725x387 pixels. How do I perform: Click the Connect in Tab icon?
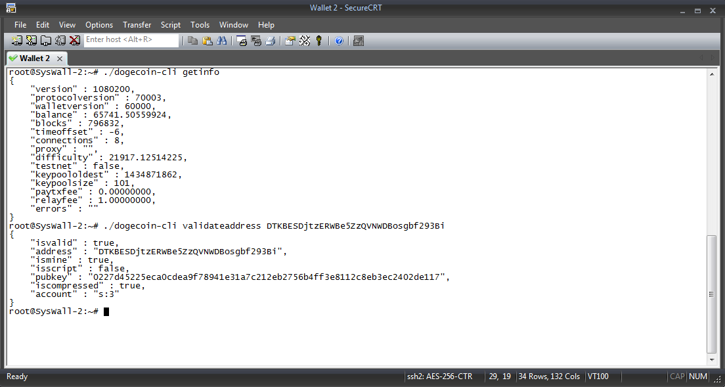tap(46, 41)
